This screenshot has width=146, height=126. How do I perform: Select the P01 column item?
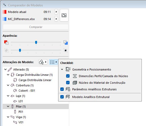tap(21, 112)
